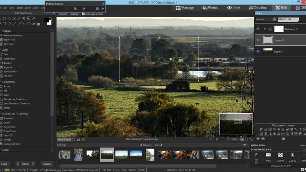Click the white balance icon in info panel
This screenshot has width=306, height=172.
[268, 155]
